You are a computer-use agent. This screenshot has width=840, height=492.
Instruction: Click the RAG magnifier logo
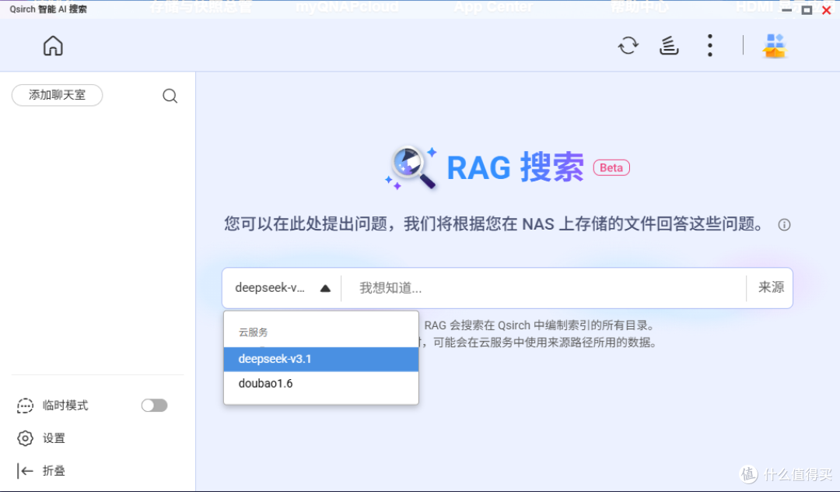pos(411,167)
